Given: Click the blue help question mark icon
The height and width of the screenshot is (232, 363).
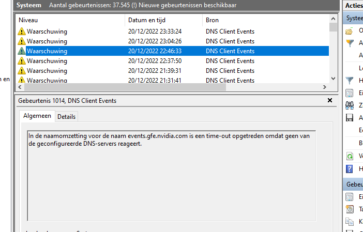Looking at the screenshot, I should click(350, 169).
